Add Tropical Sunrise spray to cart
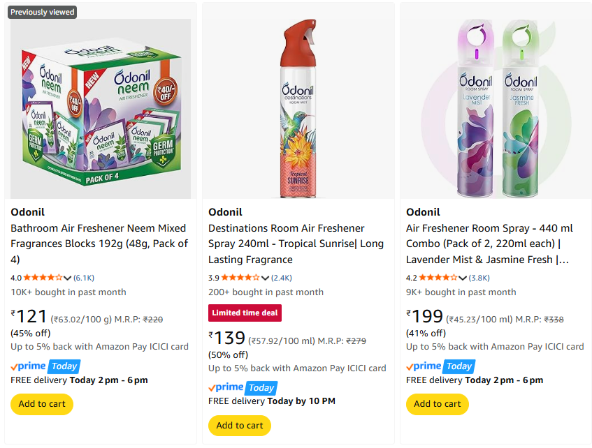The image size is (592, 448). pos(240,426)
